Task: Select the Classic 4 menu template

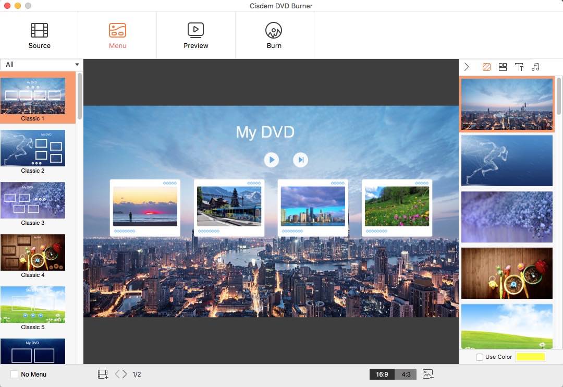Action: 33,252
